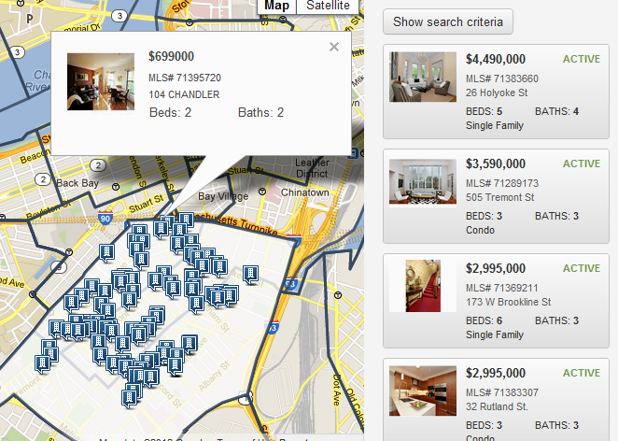Click the I-90 highway shield on map
Screen dimensions: 618x441
[105, 218]
